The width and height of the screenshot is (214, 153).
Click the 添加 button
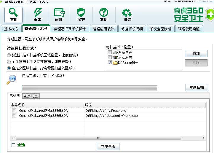(x=196, y=53)
